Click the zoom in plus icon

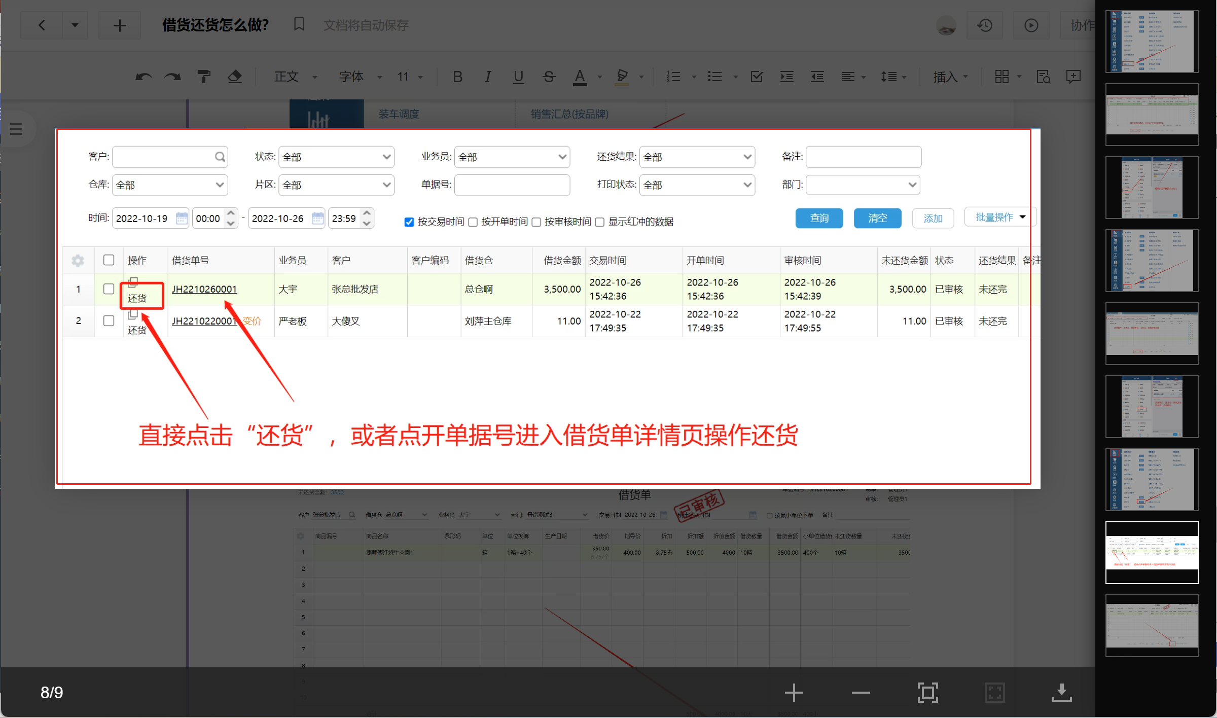794,693
